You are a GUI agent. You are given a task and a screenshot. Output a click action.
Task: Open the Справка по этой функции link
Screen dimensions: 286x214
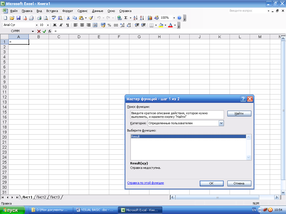pos(145,183)
